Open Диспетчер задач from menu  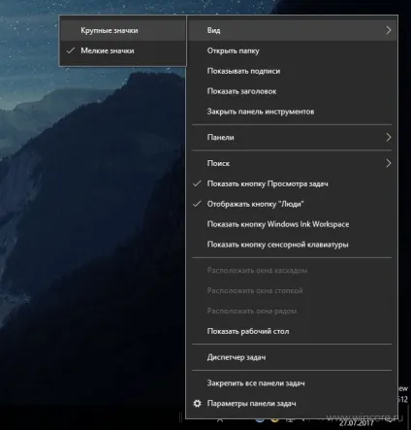tap(292, 357)
